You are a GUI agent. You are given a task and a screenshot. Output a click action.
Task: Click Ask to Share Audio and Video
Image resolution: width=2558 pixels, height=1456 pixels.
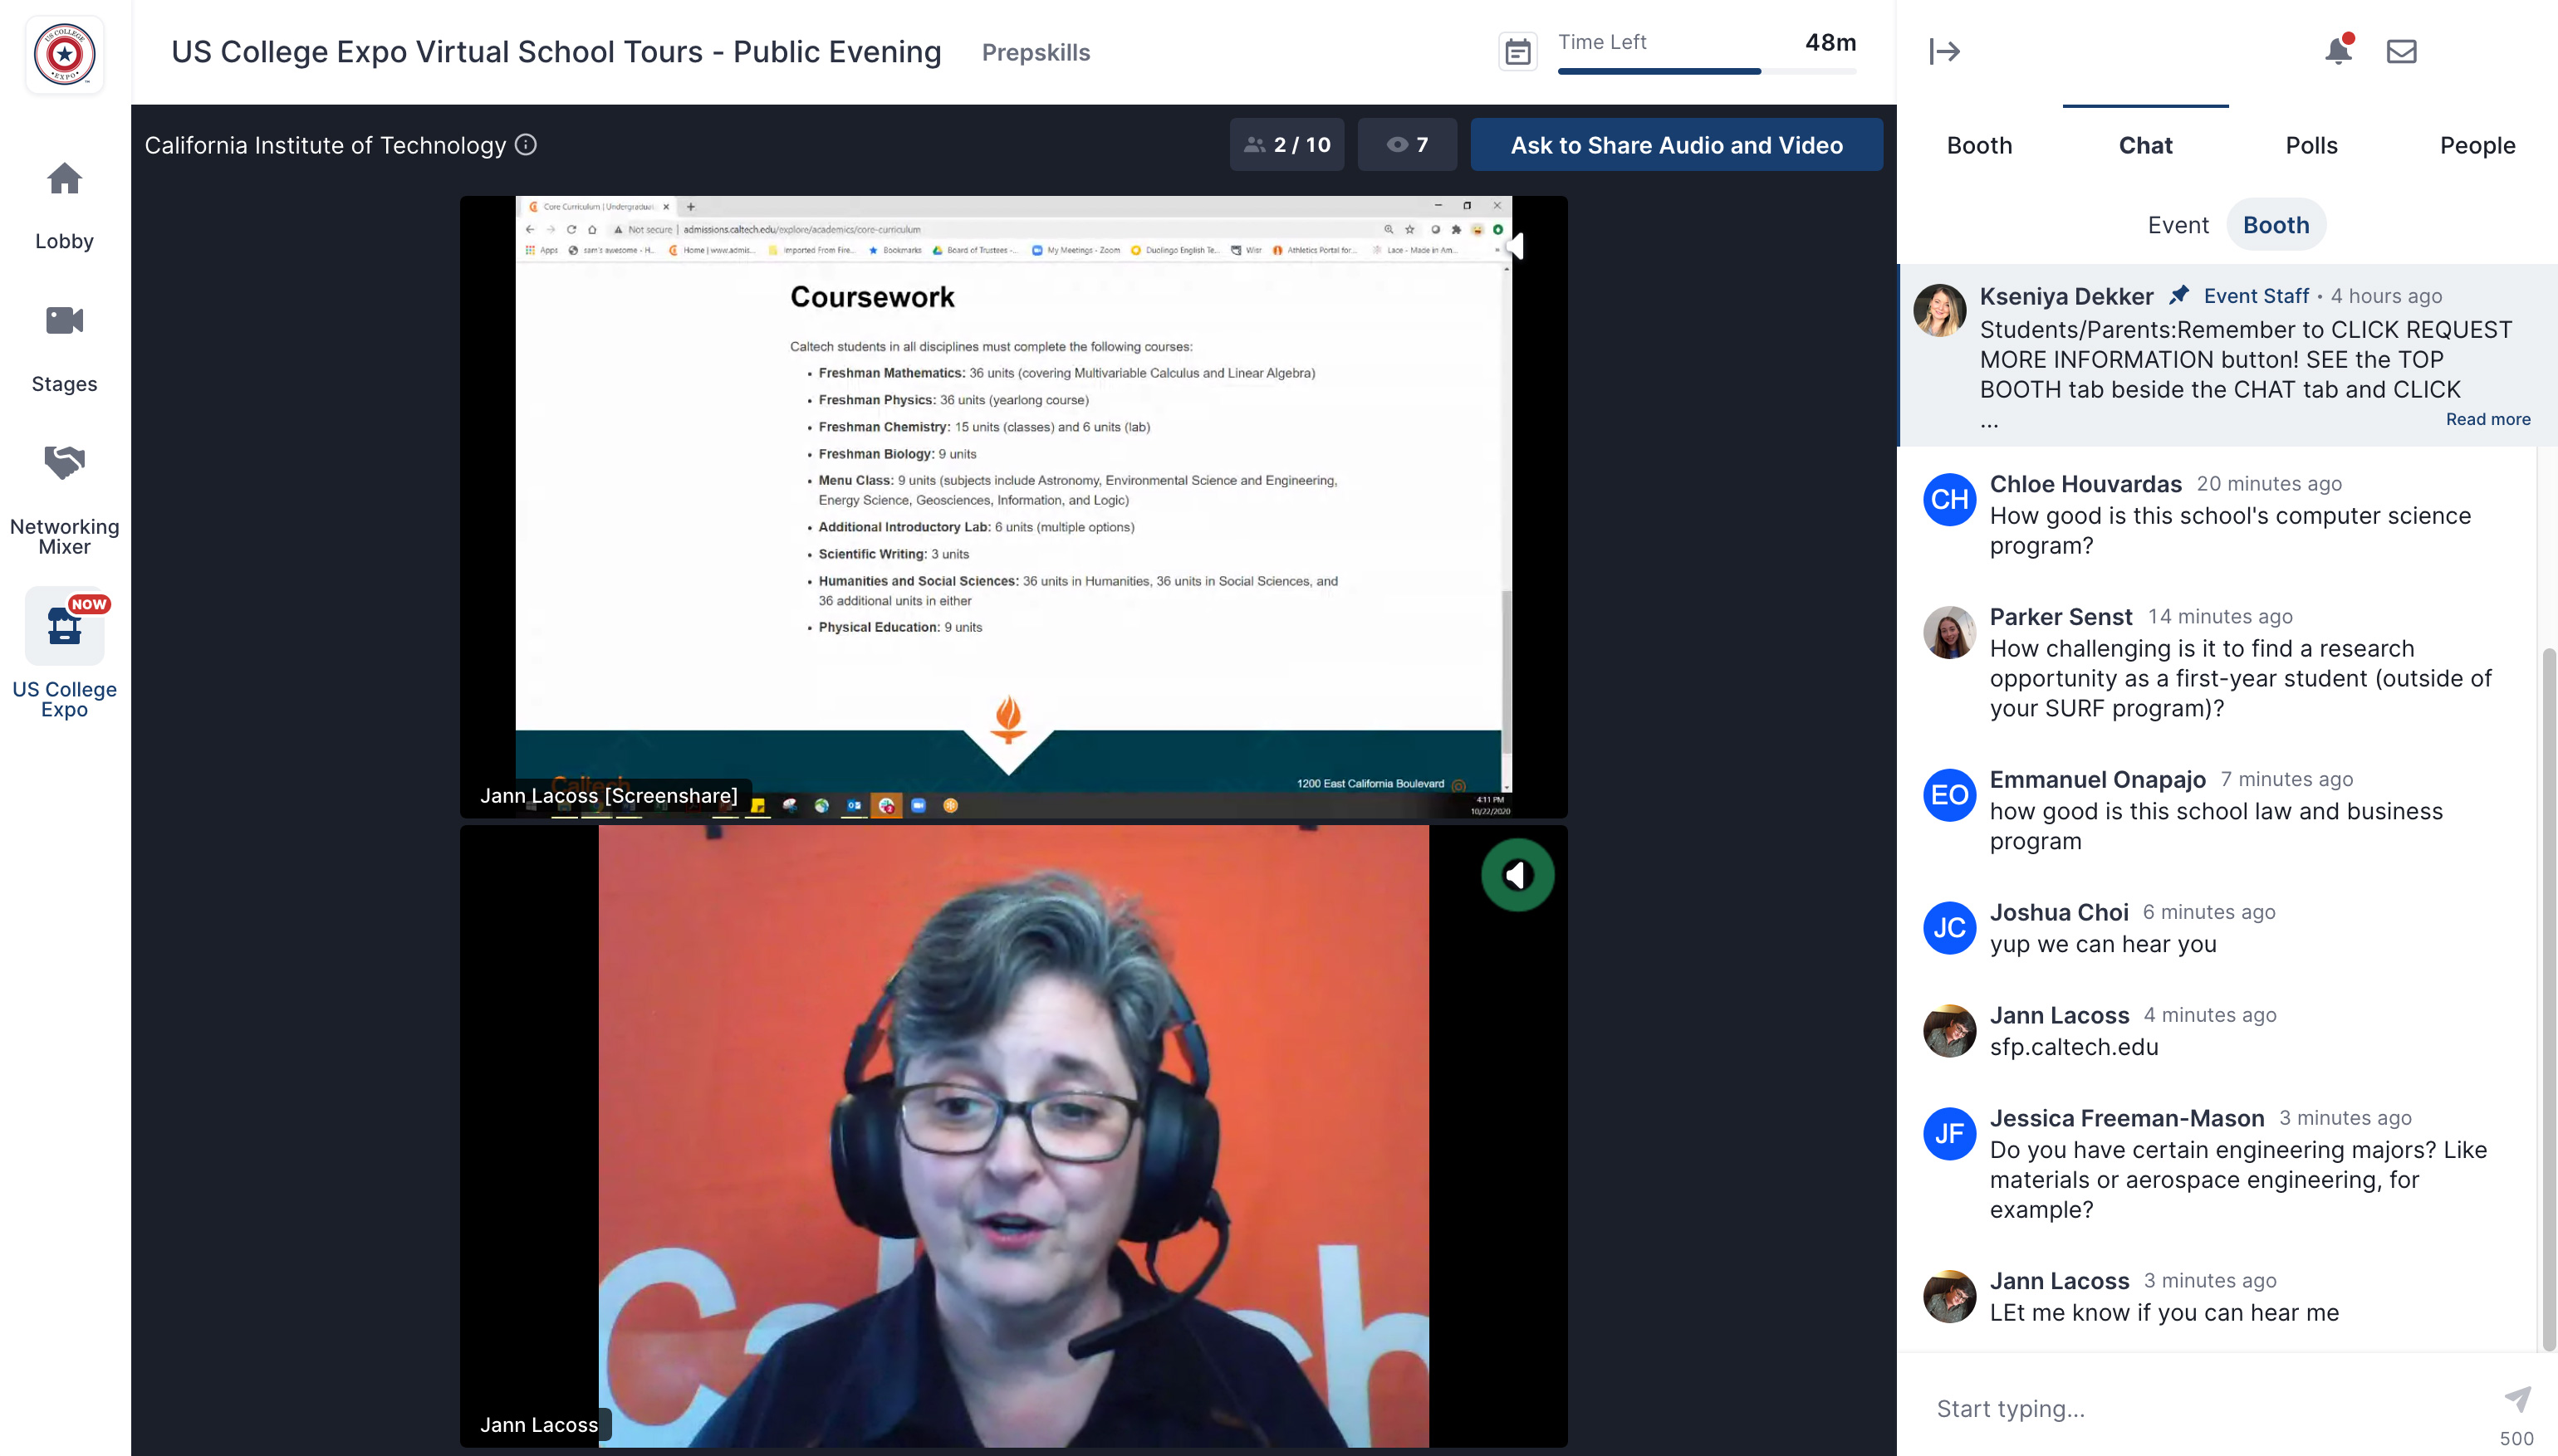1676,145
